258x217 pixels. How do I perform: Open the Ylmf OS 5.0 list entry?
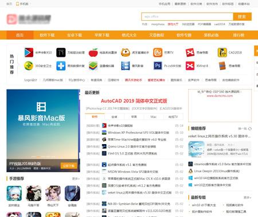pos(132,153)
